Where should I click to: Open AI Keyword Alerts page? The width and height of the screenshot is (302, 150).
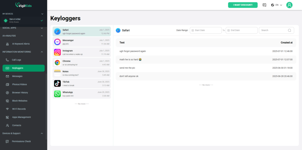pyautogui.click(x=23, y=44)
